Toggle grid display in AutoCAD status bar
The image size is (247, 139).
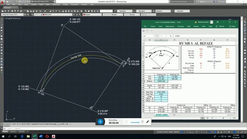182,132
